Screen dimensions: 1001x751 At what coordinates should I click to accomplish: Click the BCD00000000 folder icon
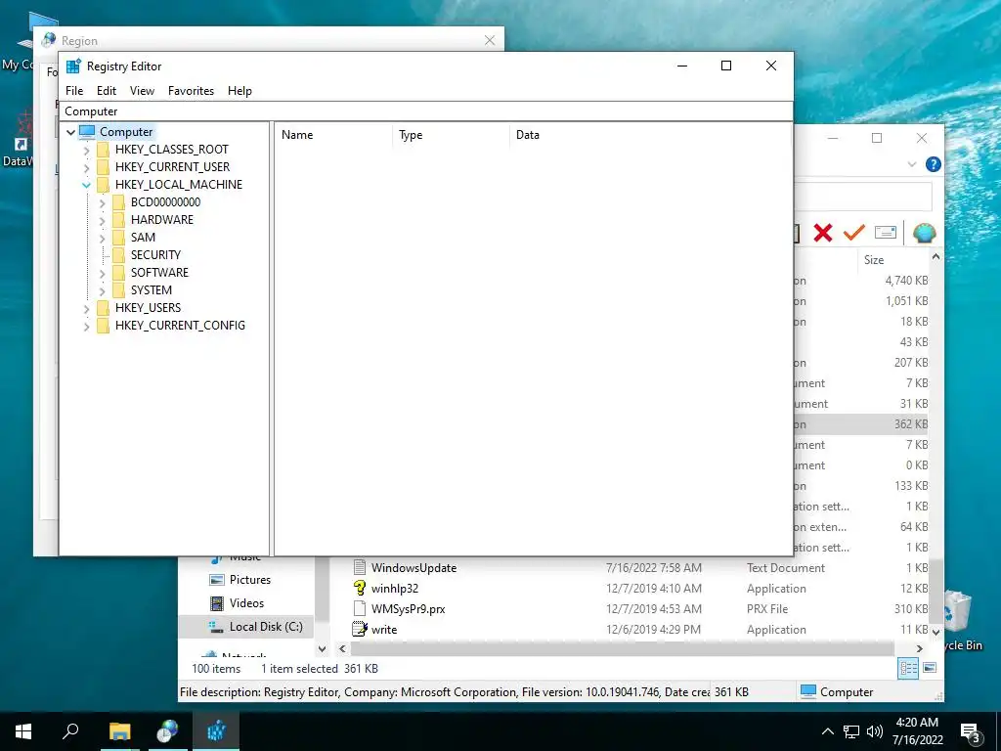118,202
